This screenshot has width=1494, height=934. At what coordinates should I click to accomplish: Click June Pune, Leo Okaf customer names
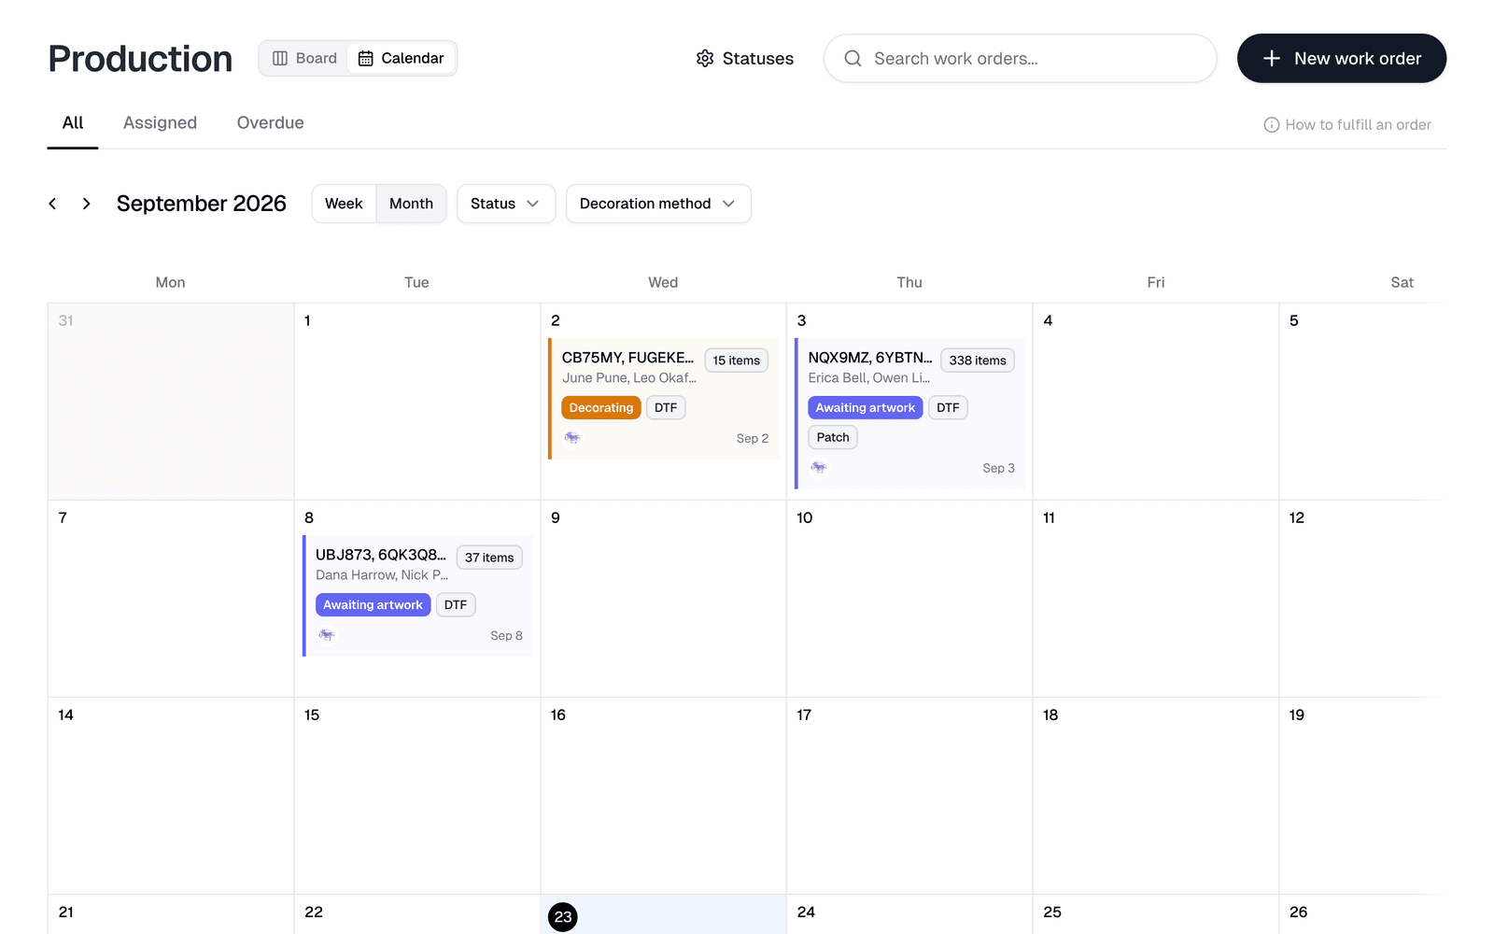(x=629, y=378)
